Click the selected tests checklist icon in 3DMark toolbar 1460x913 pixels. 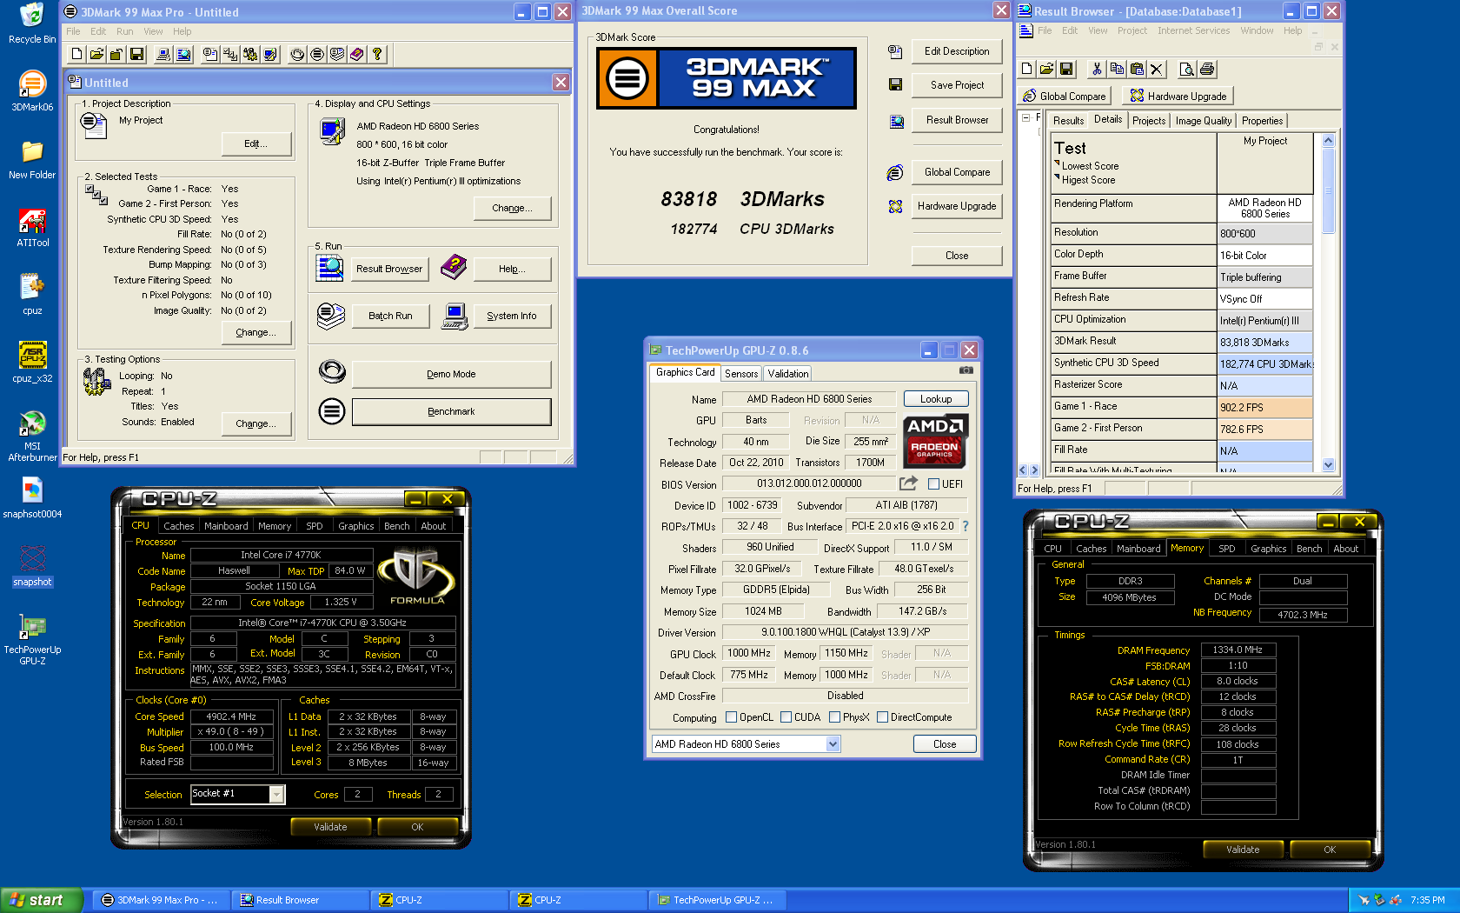pos(230,54)
